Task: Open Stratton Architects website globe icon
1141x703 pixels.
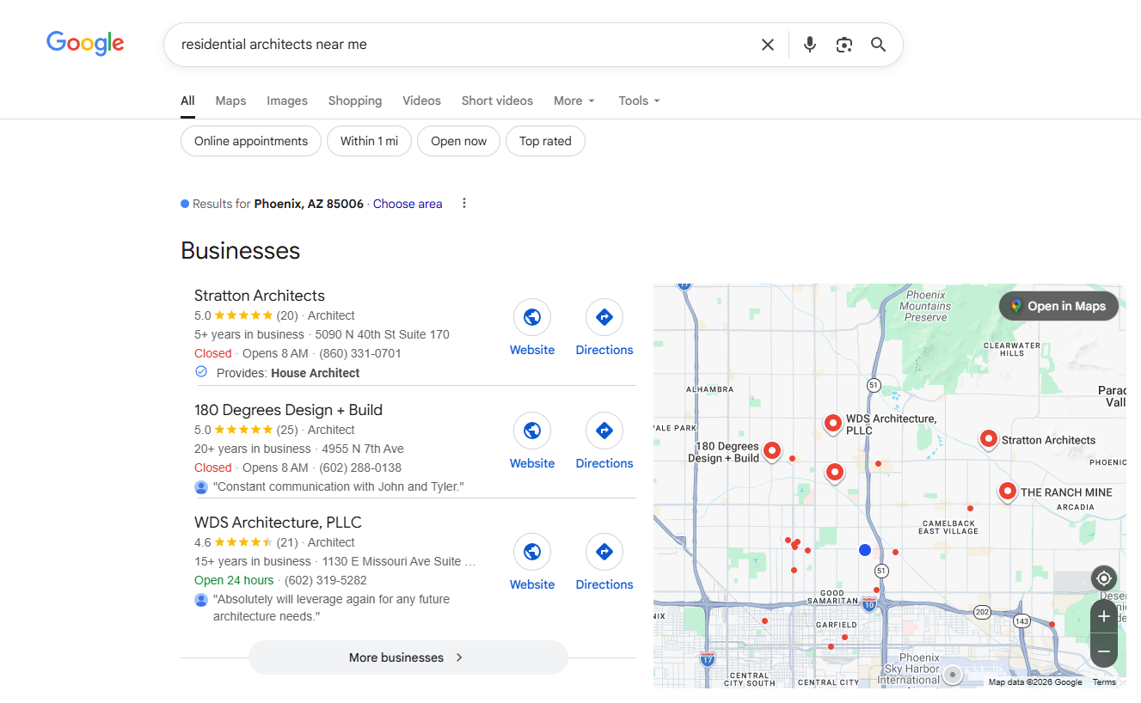Action: pos(532,317)
